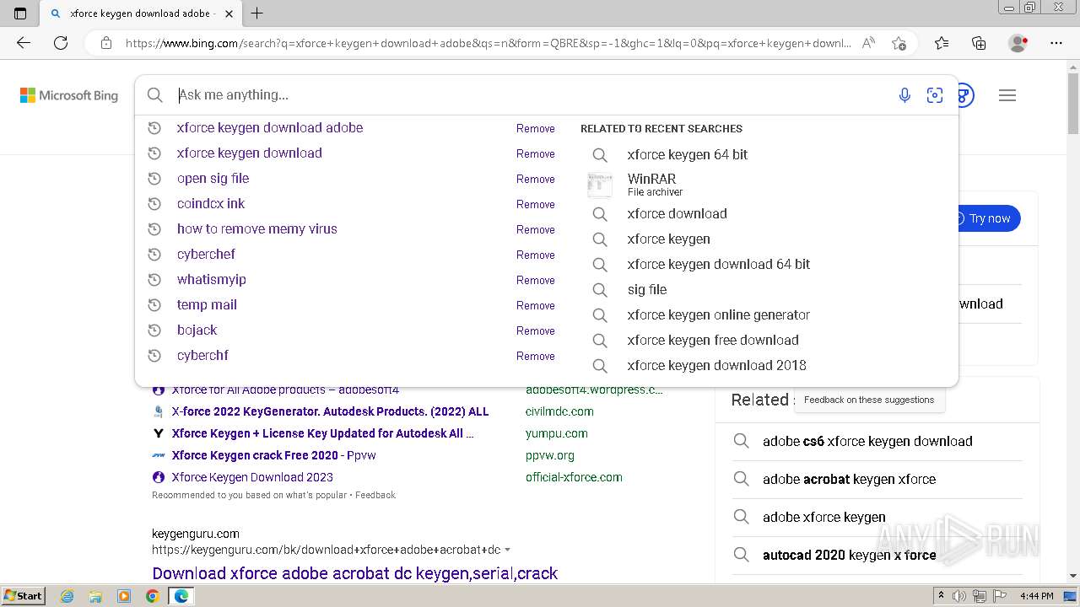This screenshot has width=1080, height=607.
Task: Select history suggestion 'cyberchef'
Action: [x=206, y=255]
